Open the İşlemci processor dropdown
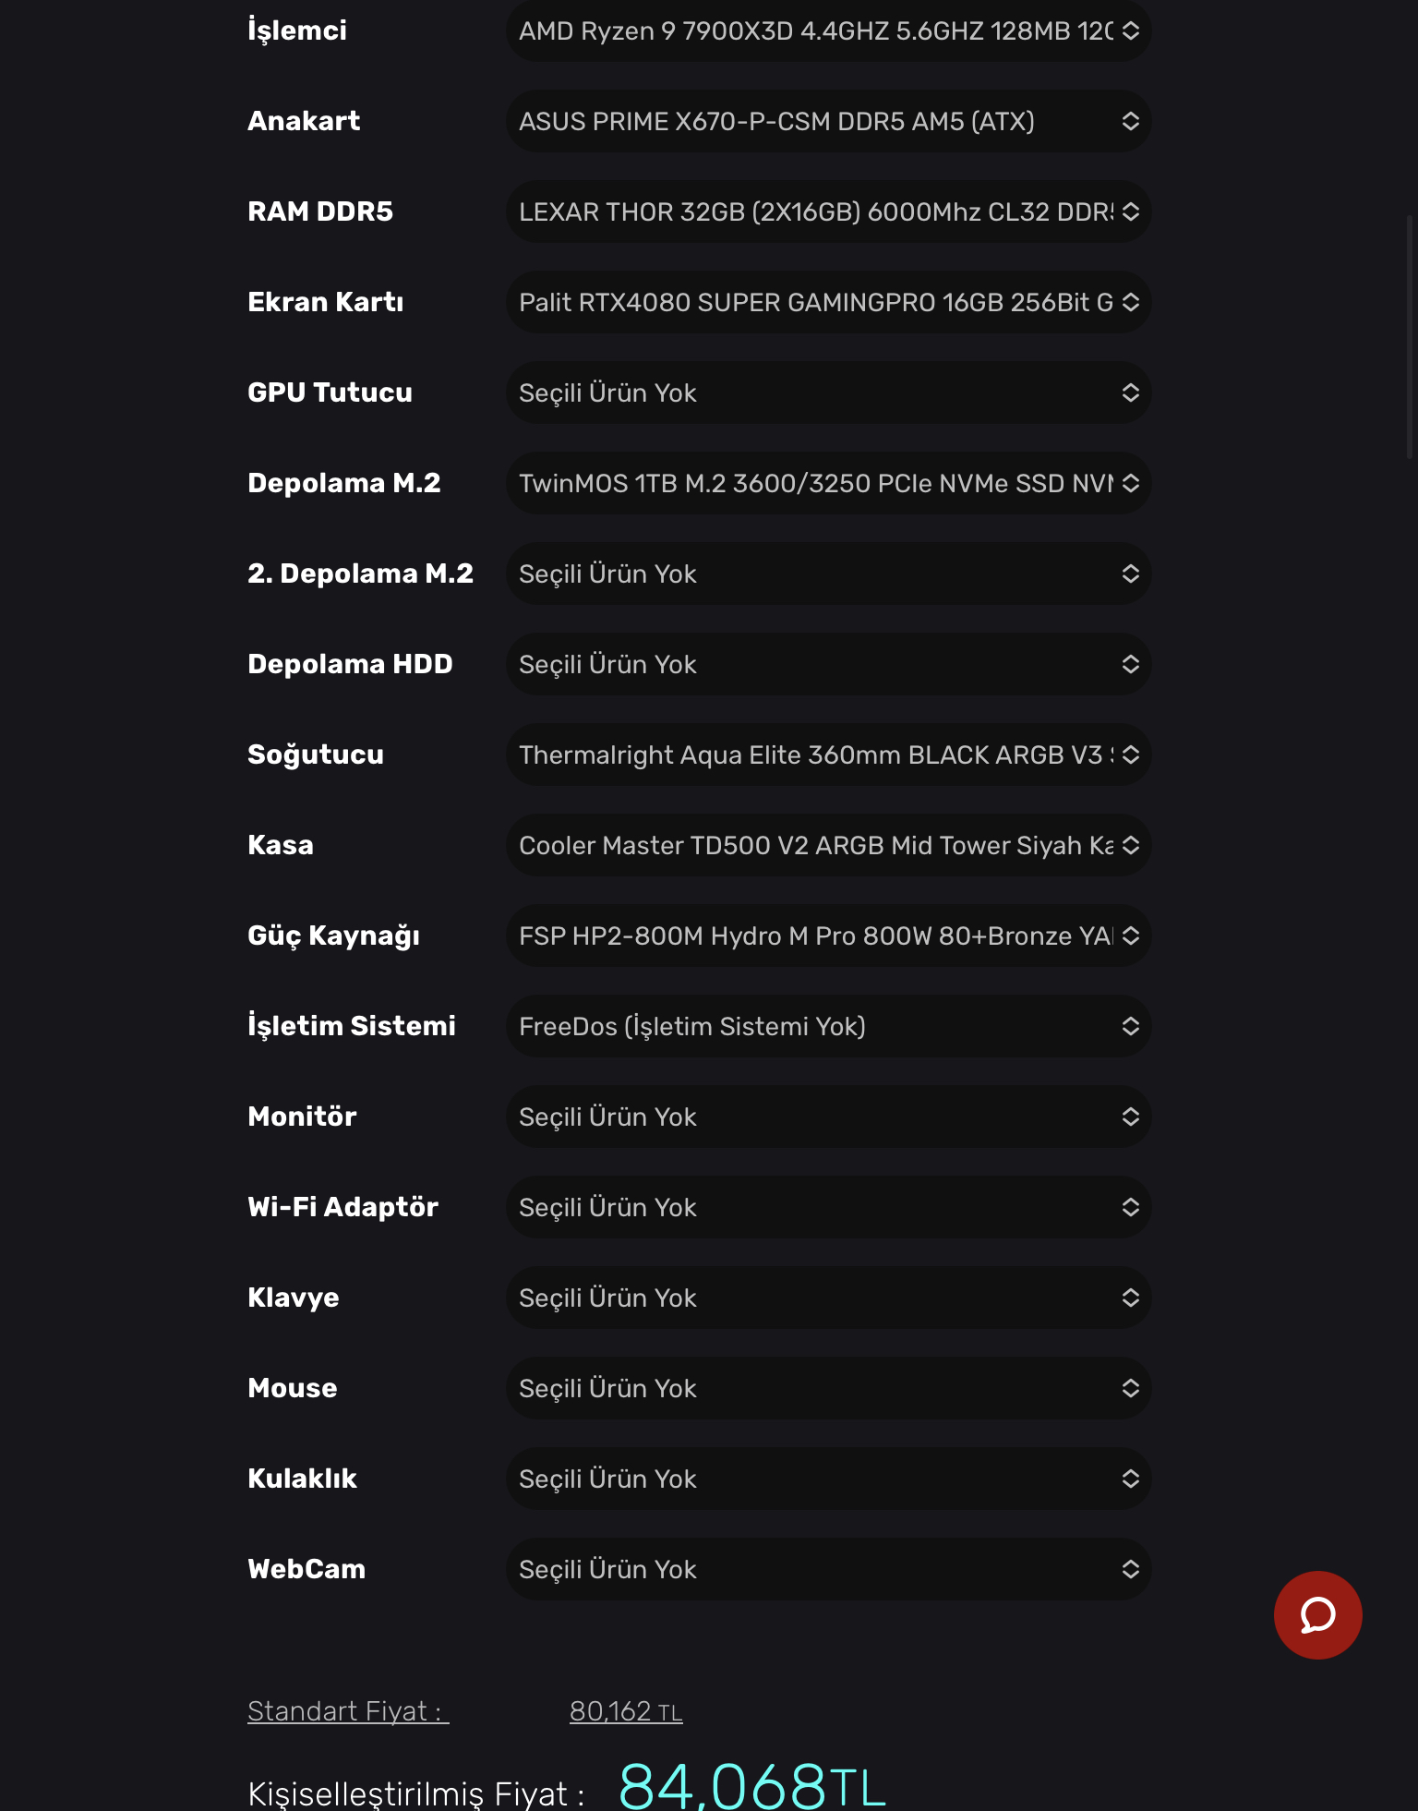This screenshot has height=1811, width=1418. click(828, 31)
